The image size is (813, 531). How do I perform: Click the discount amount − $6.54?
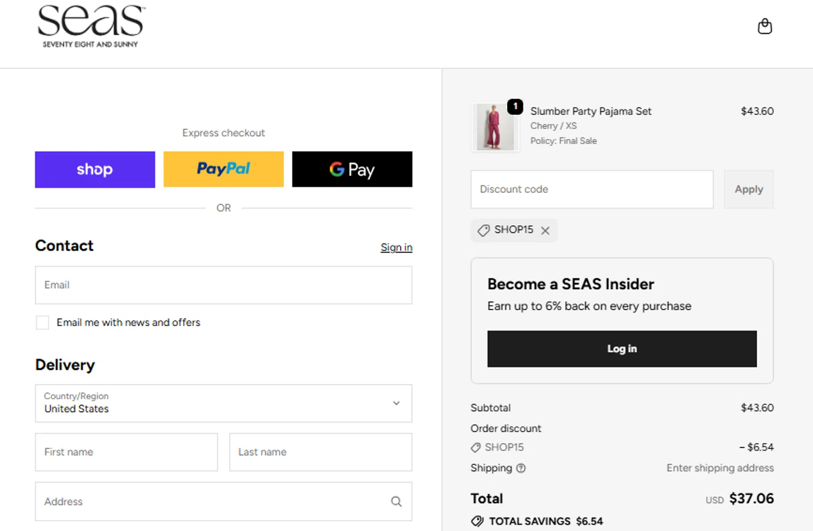tap(756, 448)
